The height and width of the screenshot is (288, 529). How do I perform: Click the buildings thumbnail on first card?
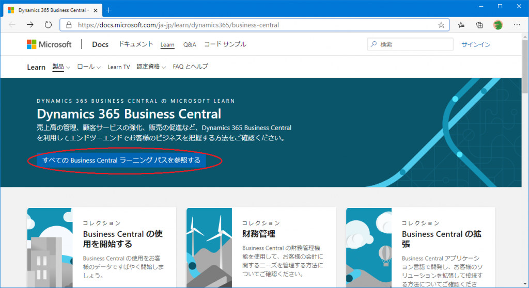(x=50, y=248)
